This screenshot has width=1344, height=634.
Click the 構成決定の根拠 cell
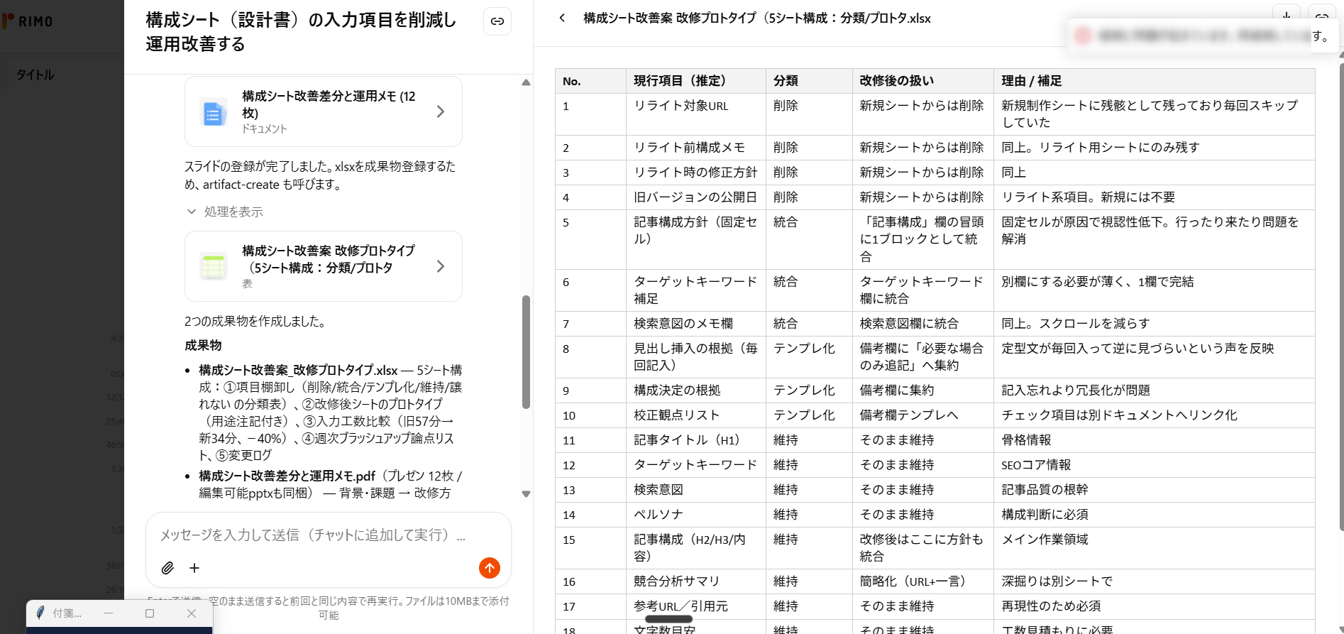pyautogui.click(x=695, y=390)
